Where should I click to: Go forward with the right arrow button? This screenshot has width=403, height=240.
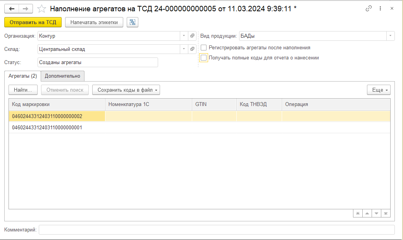tap(26, 9)
